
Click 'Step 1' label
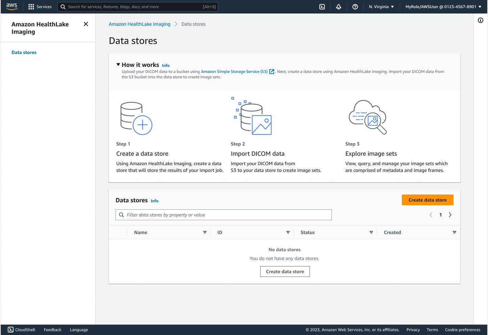click(x=123, y=144)
